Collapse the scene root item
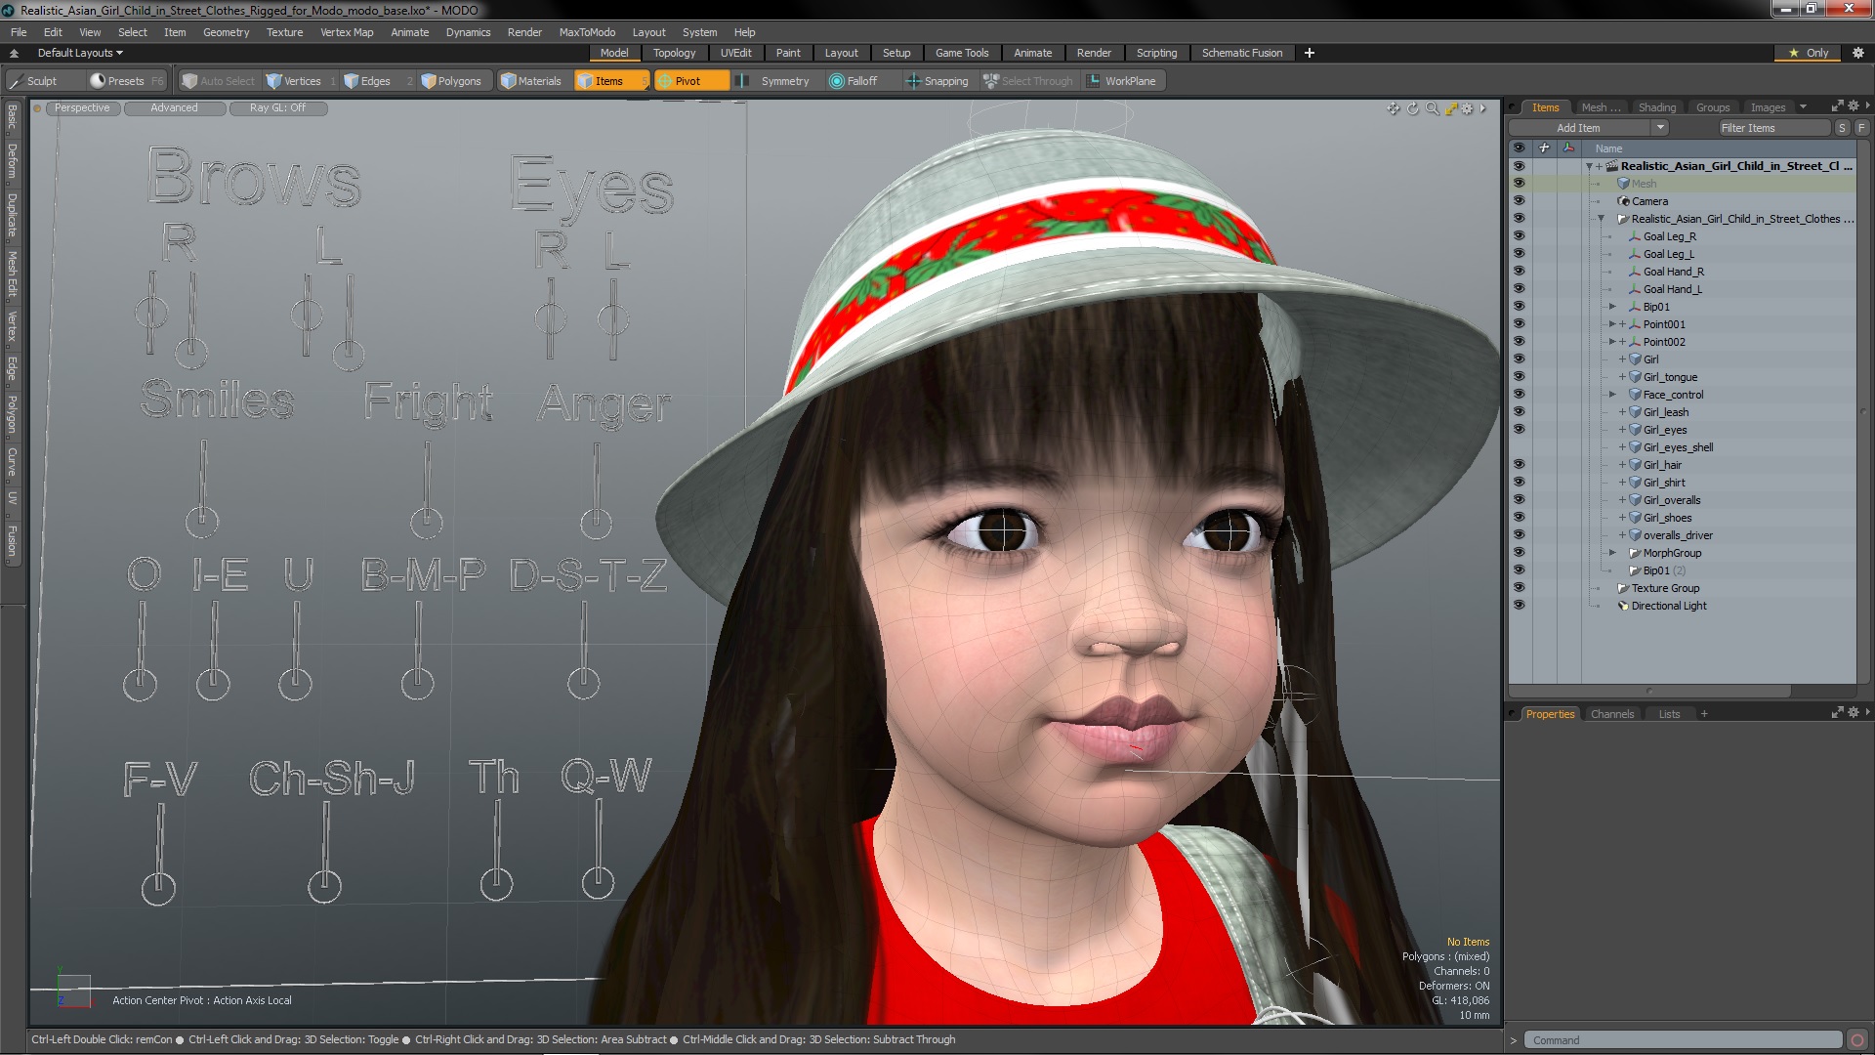This screenshot has width=1875, height=1055. (1589, 167)
